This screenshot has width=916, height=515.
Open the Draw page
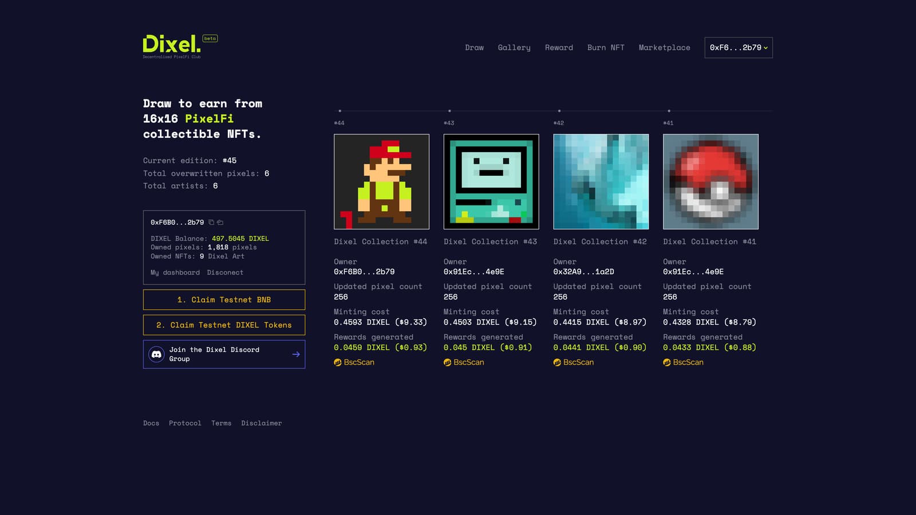click(474, 47)
